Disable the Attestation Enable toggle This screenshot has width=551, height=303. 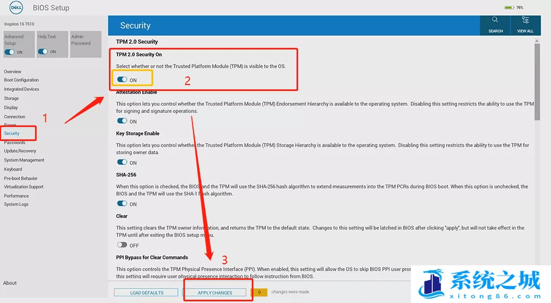point(122,121)
